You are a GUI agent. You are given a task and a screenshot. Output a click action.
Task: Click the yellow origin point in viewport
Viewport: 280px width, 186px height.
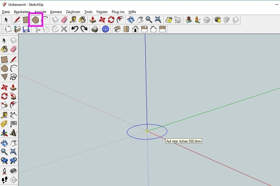click(x=147, y=131)
